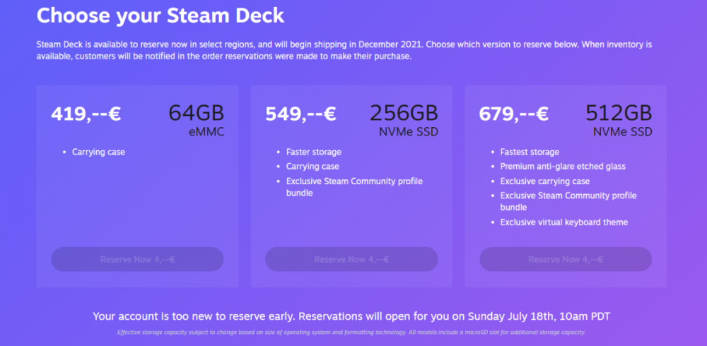This screenshot has width=707, height=346.
Task: Click Premium anti-glare etched glass item
Action: click(x=563, y=166)
